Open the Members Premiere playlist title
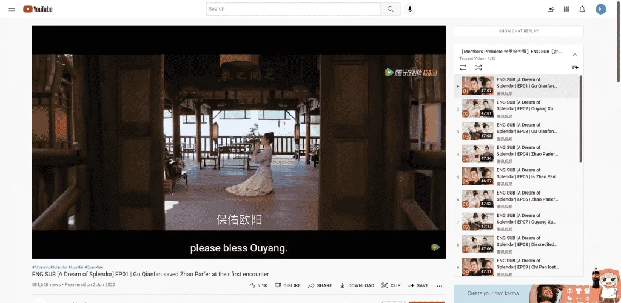The width and height of the screenshot is (621, 303). tap(511, 52)
